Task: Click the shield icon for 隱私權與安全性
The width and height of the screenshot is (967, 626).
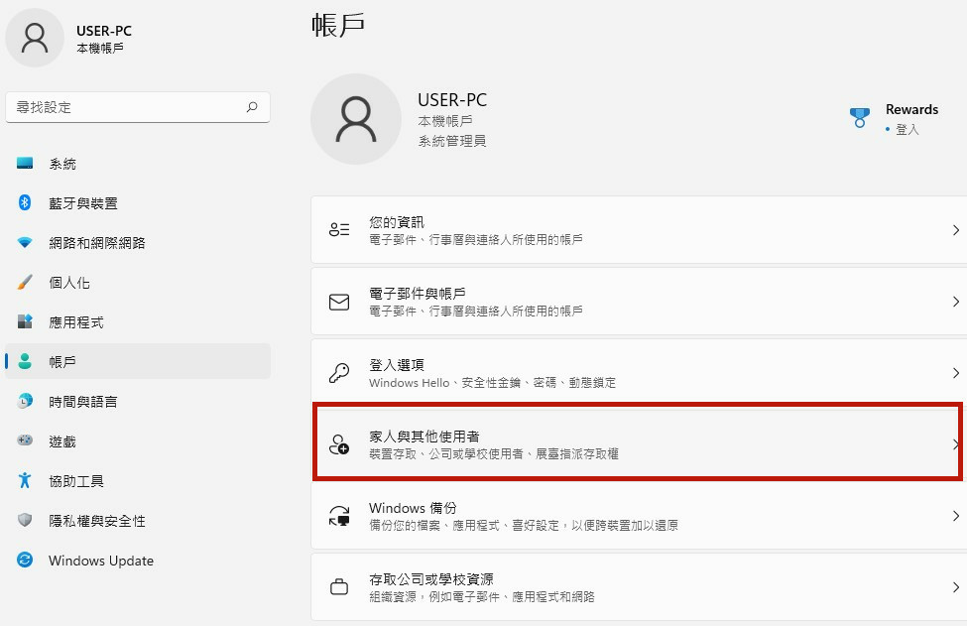Action: point(26,521)
